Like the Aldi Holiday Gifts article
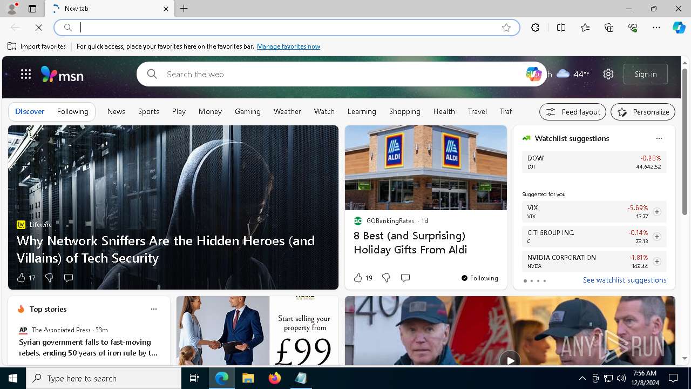691x389 pixels. pyautogui.click(x=363, y=278)
